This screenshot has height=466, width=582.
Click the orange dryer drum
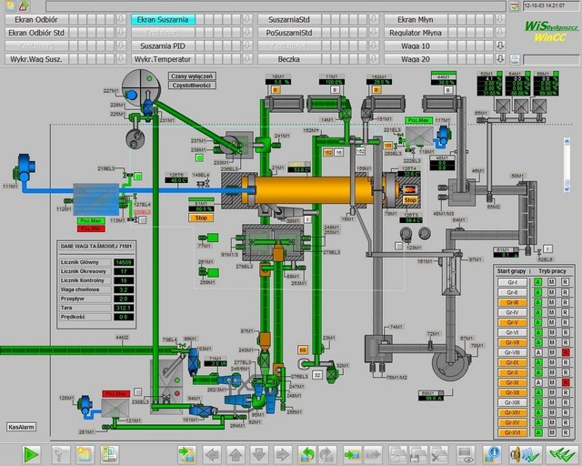(x=314, y=190)
